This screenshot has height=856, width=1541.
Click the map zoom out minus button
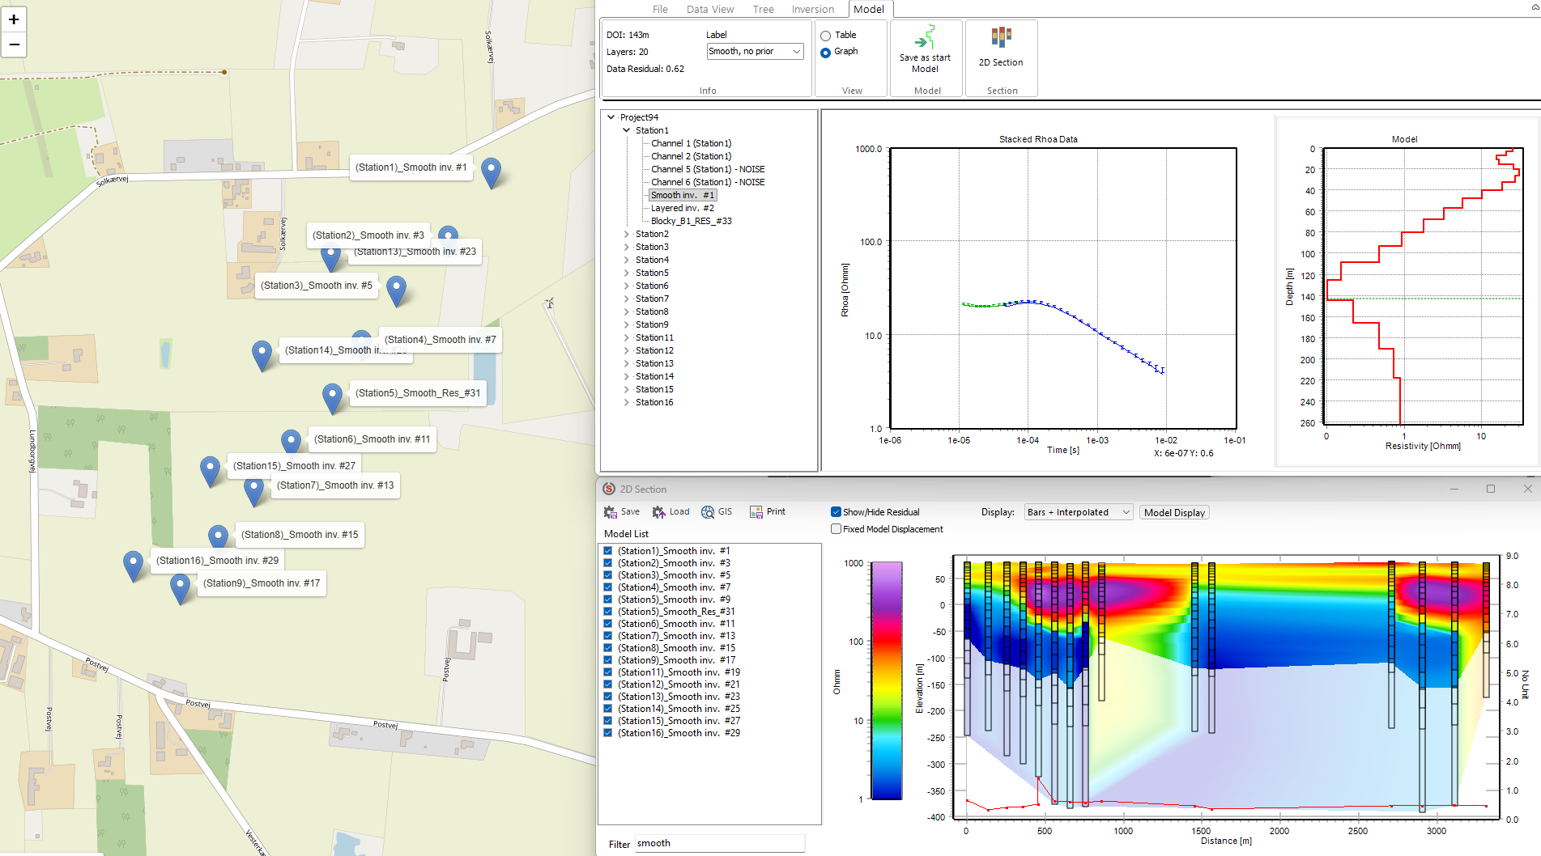(x=14, y=44)
